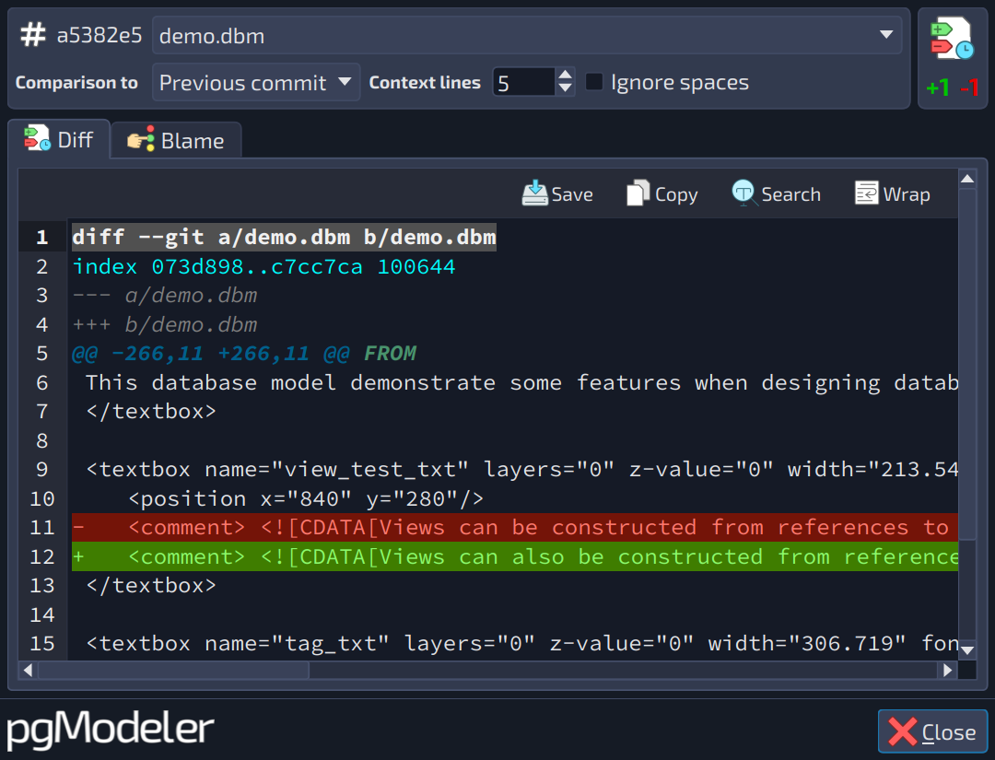Open the Previous commit comparison dropdown
The width and height of the screenshot is (995, 760).
pos(256,83)
